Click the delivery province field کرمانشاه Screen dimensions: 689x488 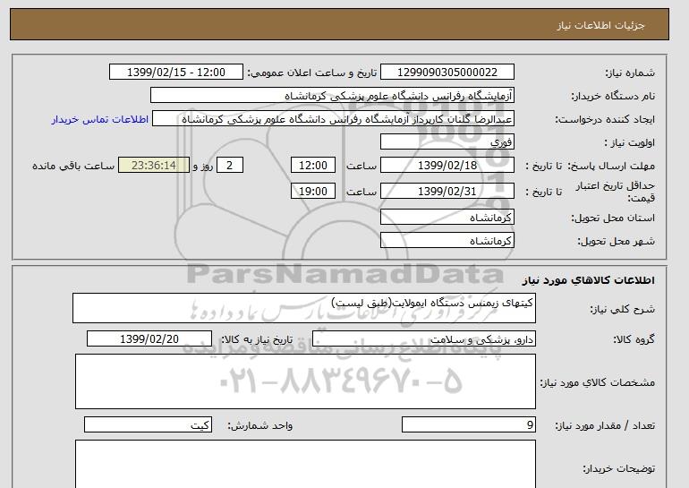pyautogui.click(x=447, y=218)
